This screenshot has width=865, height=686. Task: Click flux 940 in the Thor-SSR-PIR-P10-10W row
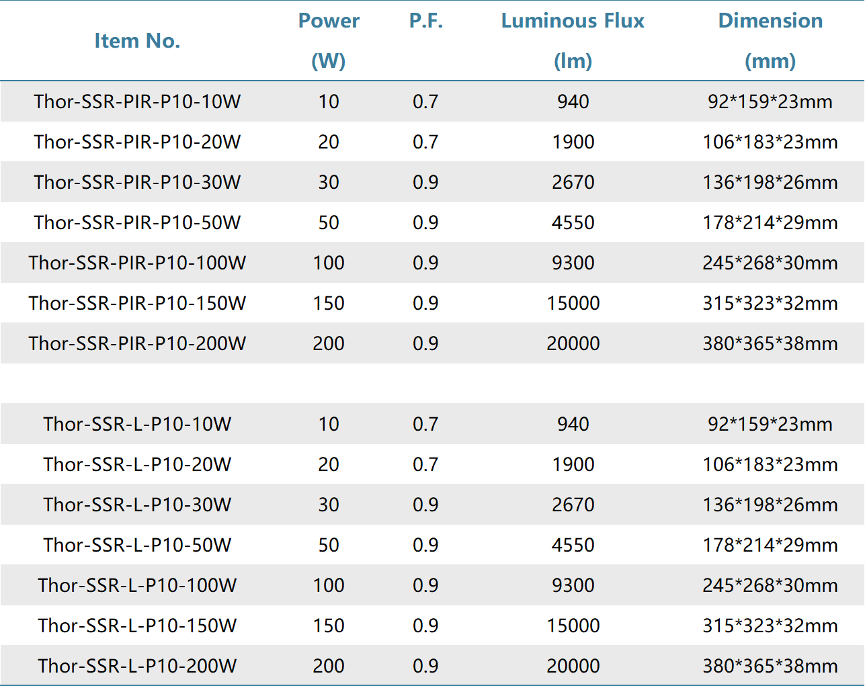coord(573,101)
